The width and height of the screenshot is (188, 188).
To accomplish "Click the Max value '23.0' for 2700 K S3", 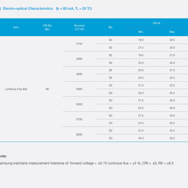I will coord(172,48).
